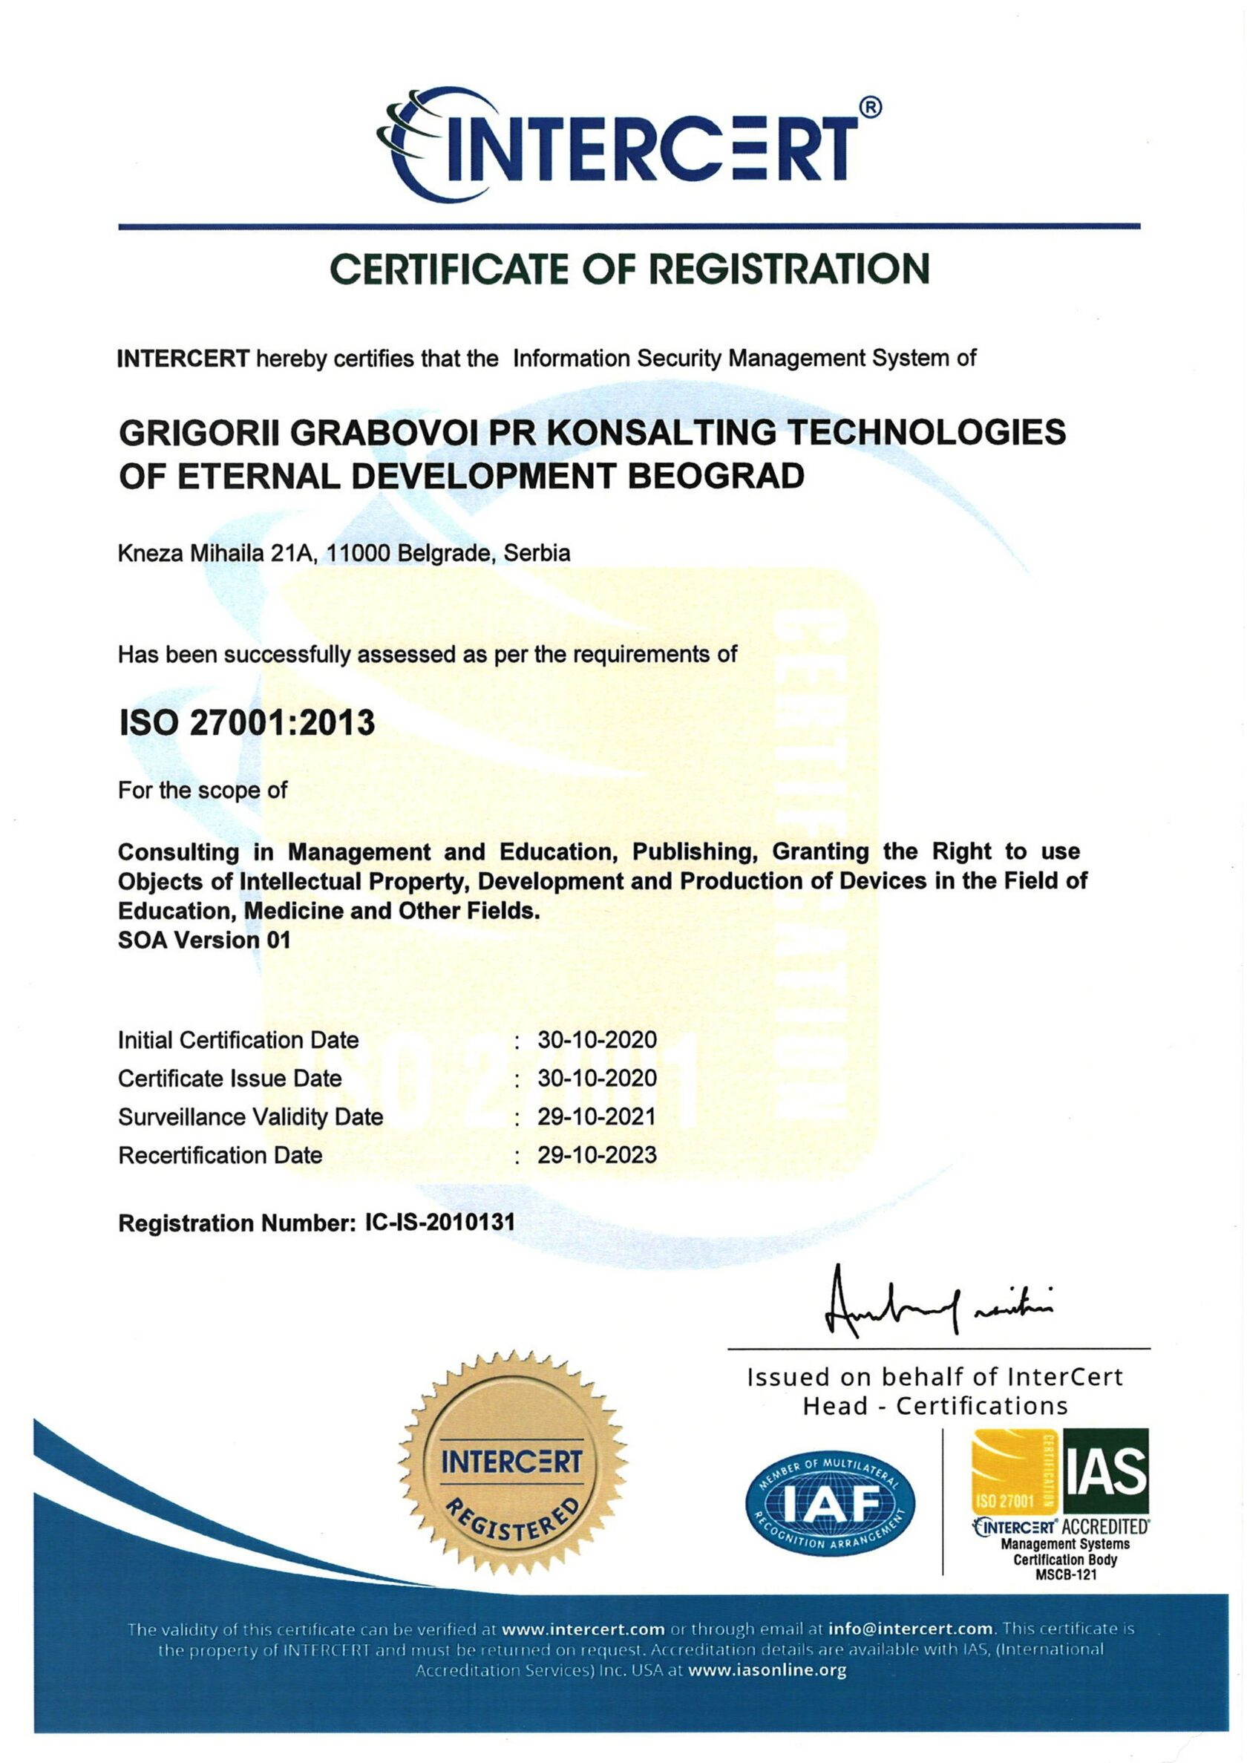This screenshot has width=1247, height=1763.
Task: Open the www.iasonline.org link
Action: pos(767,1669)
